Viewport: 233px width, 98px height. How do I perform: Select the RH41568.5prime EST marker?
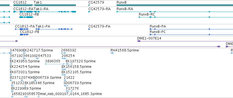112,53
